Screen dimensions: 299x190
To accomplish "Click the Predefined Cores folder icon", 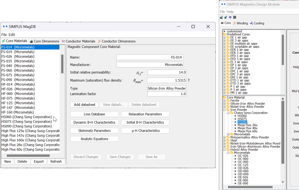I will click(225, 34).
